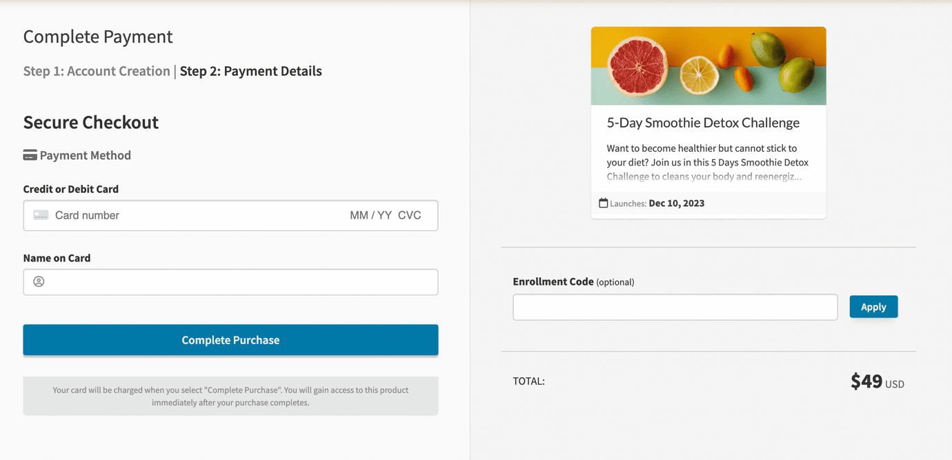Image resolution: width=952 pixels, height=460 pixels.
Task: Click into the CVC field
Action: pyautogui.click(x=410, y=215)
